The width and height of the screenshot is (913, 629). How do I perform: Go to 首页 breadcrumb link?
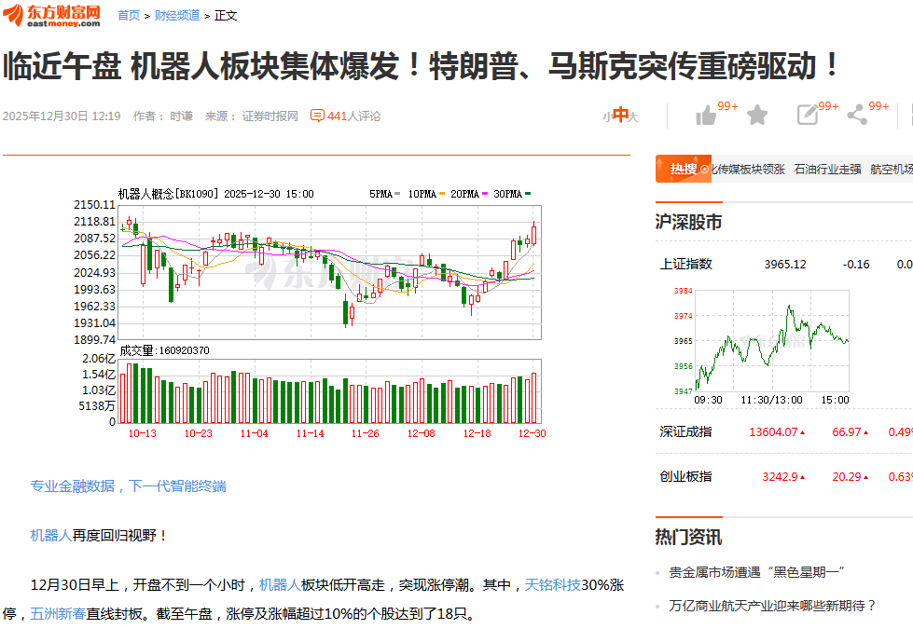pyautogui.click(x=129, y=16)
